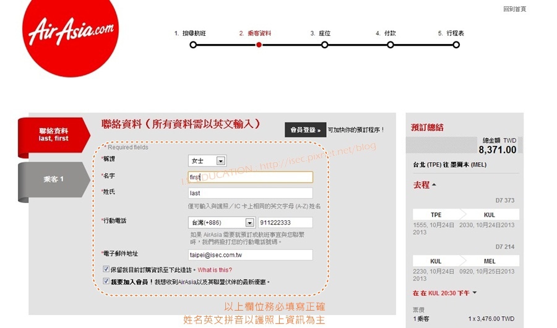The width and height of the screenshot is (557, 328).
Task: Click the mobile number field 911222333
Action: click(285, 222)
